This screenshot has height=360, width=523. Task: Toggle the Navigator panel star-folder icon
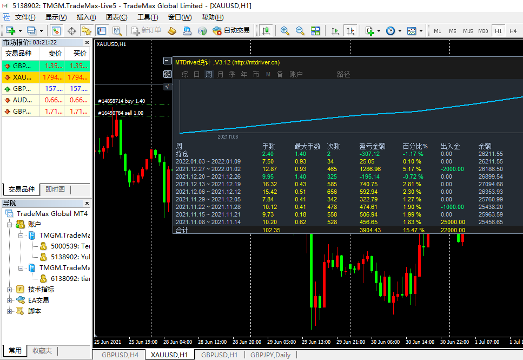coord(87,31)
